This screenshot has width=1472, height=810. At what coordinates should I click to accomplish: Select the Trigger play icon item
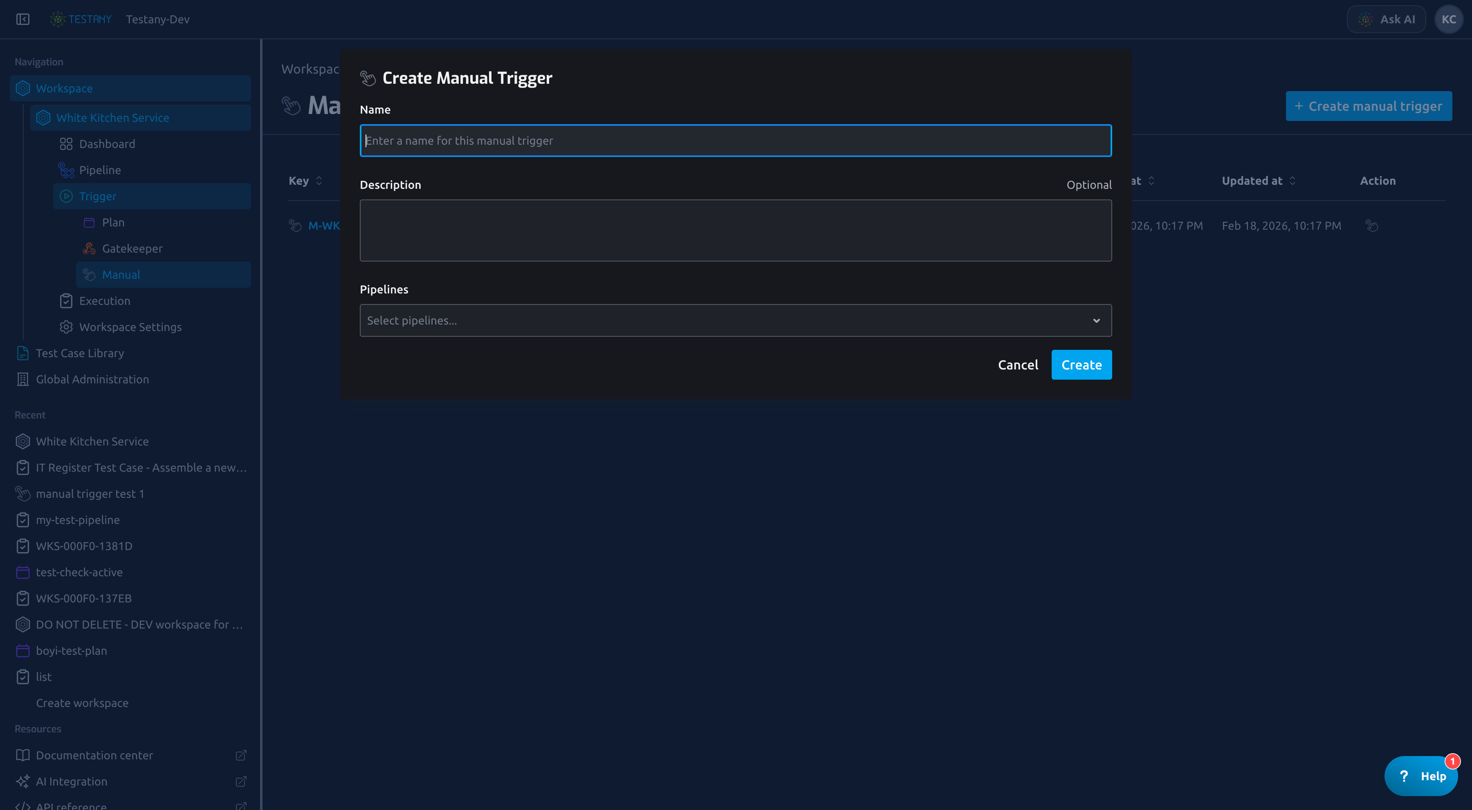66,197
